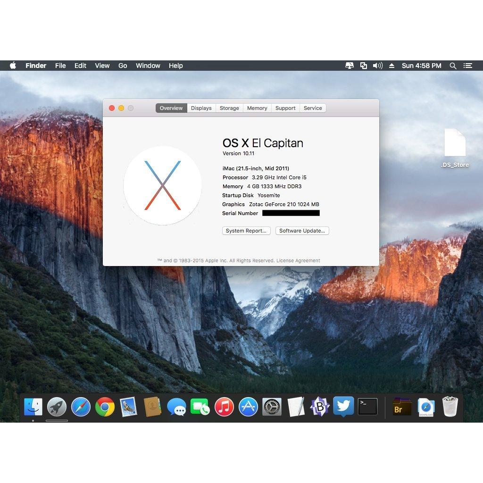Switch to the Memory tab
The image size is (483, 483).
point(257,108)
